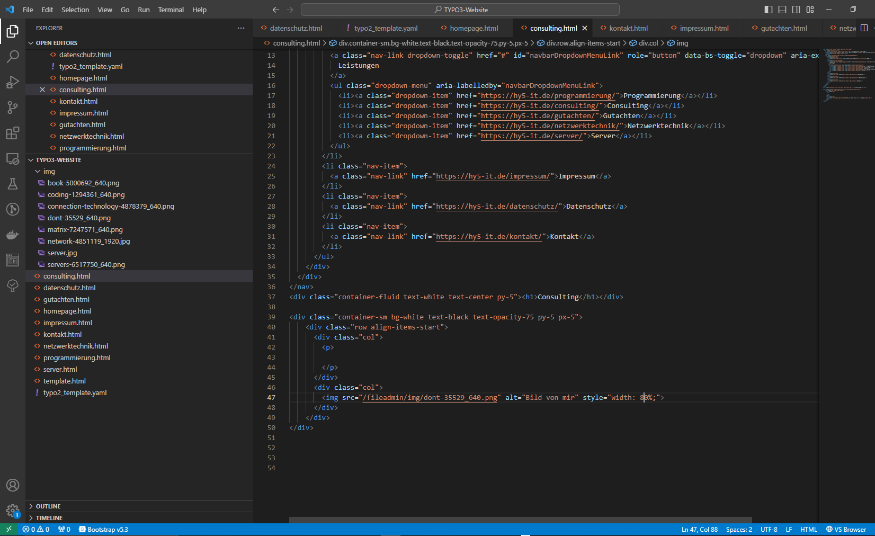Go to line via Ln 47, Col 88
Viewport: 875px width, 536px height.
coord(700,529)
